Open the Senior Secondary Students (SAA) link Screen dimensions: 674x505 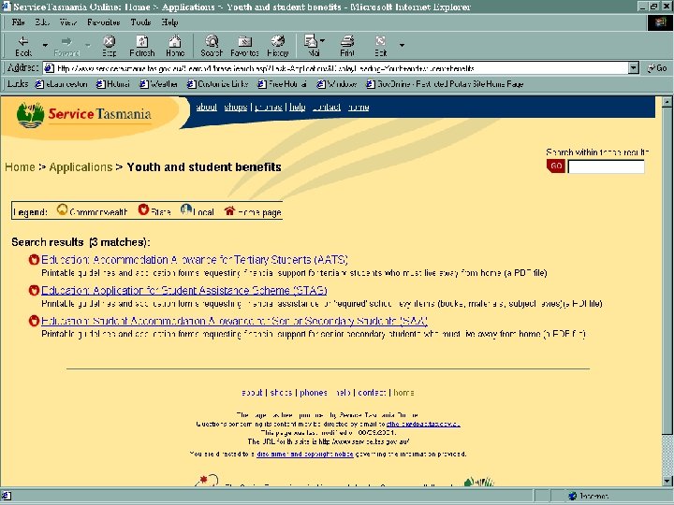(234, 321)
